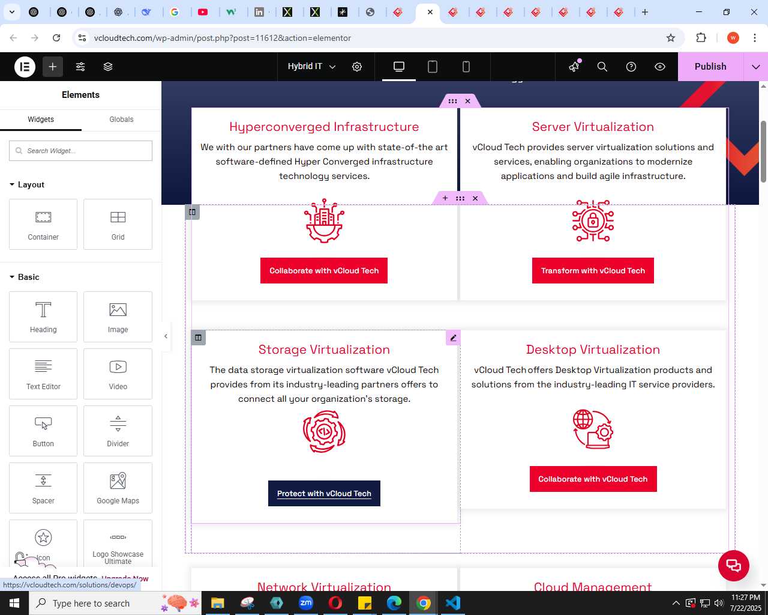This screenshot has height=615, width=768.
Task: Select the Divider widget
Action: pos(118,431)
